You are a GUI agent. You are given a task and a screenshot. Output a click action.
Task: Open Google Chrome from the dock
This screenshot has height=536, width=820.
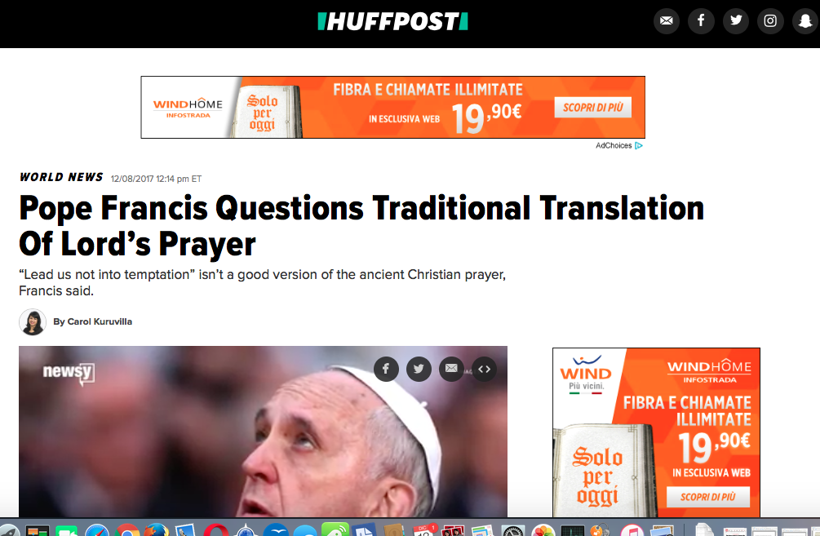(x=127, y=530)
